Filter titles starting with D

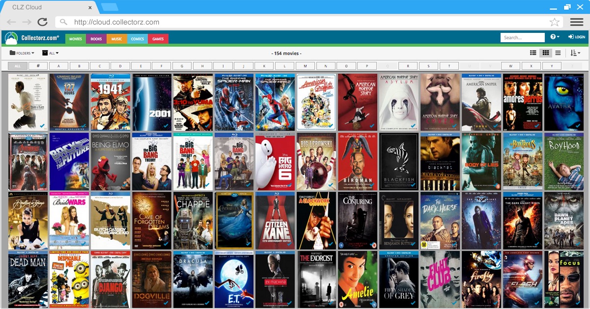click(x=120, y=66)
